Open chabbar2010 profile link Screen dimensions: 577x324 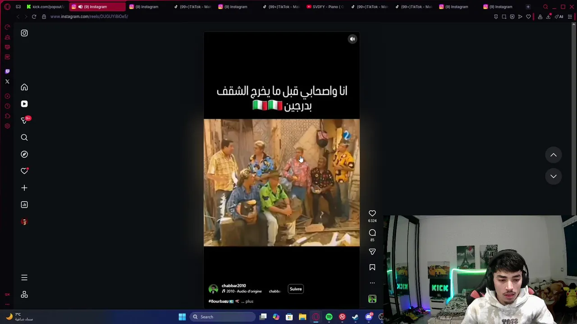234,286
